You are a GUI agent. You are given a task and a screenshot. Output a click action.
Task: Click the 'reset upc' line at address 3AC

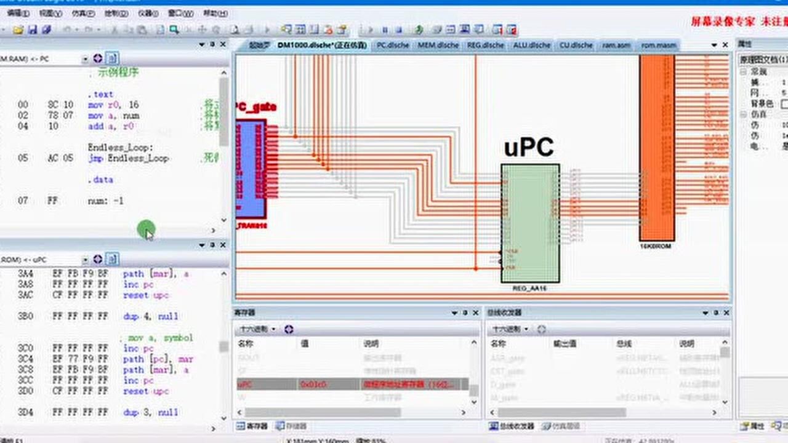145,295
